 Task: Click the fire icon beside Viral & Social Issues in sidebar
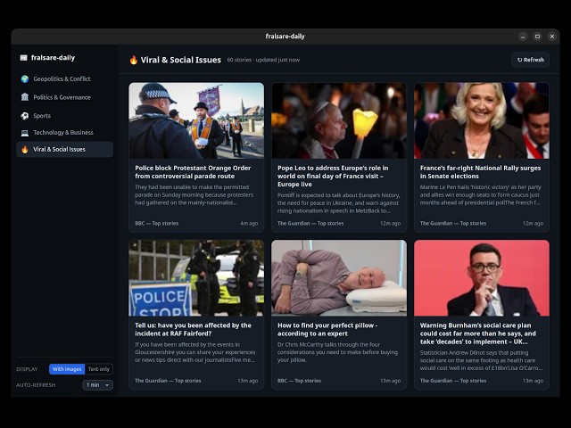click(25, 149)
